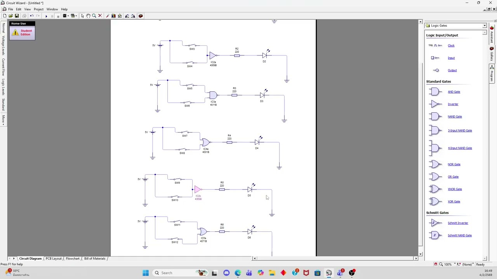
Task: Click the Schmitt Inverter symbol in gallery
Action: (435, 223)
